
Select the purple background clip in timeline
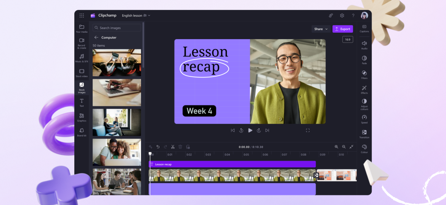tap(232, 189)
